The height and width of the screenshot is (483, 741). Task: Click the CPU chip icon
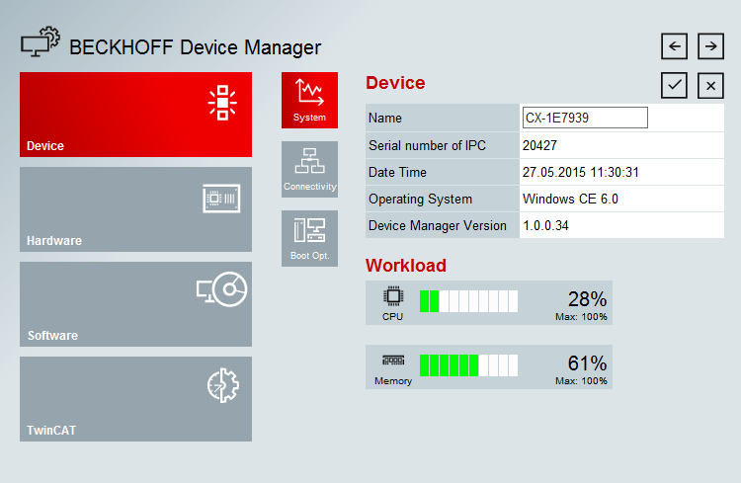click(392, 295)
